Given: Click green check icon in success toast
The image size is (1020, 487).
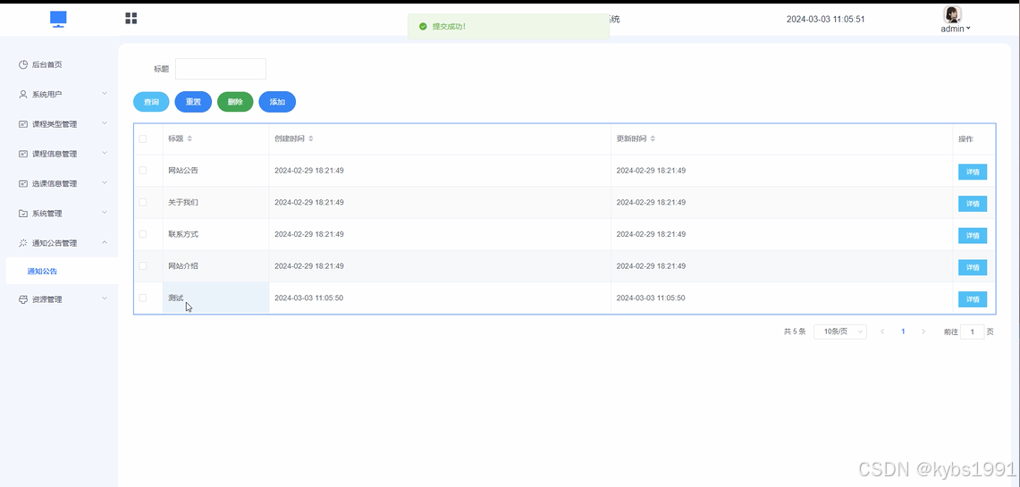Looking at the screenshot, I should [423, 27].
